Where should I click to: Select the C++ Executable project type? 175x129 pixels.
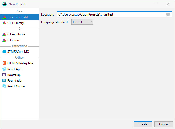(18, 17)
